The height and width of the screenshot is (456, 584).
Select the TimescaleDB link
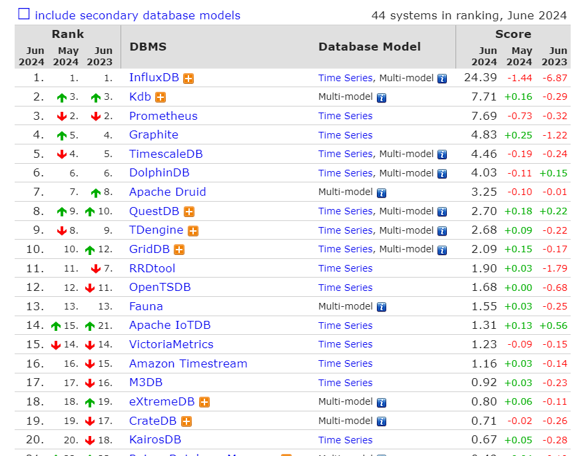[x=166, y=154]
